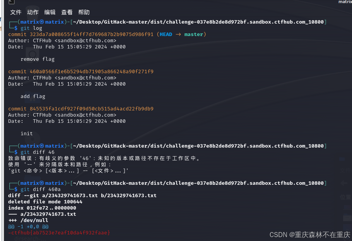Click the 'remove flag' commit message

tap(38, 59)
